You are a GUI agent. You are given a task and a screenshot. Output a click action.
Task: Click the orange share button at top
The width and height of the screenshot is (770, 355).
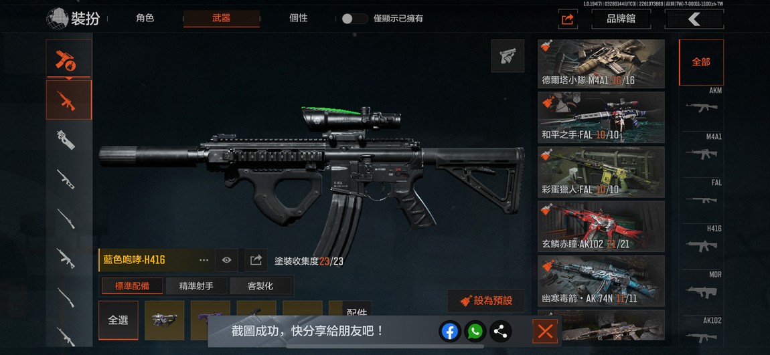point(568,19)
